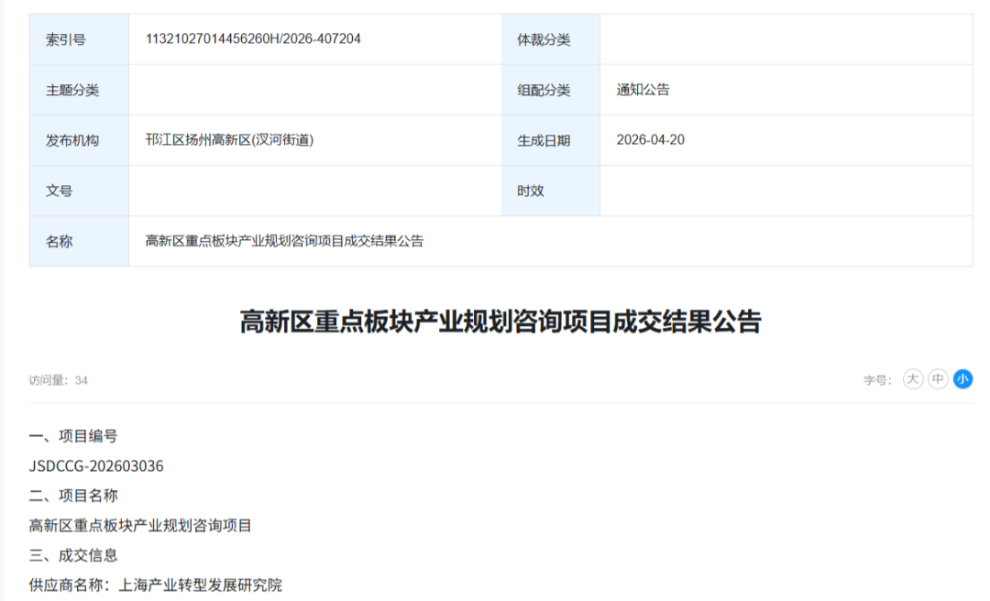Click project name line 高新区重点板块产业规划咨询项目
Image resolution: width=990 pixels, height=601 pixels.
click(140, 525)
